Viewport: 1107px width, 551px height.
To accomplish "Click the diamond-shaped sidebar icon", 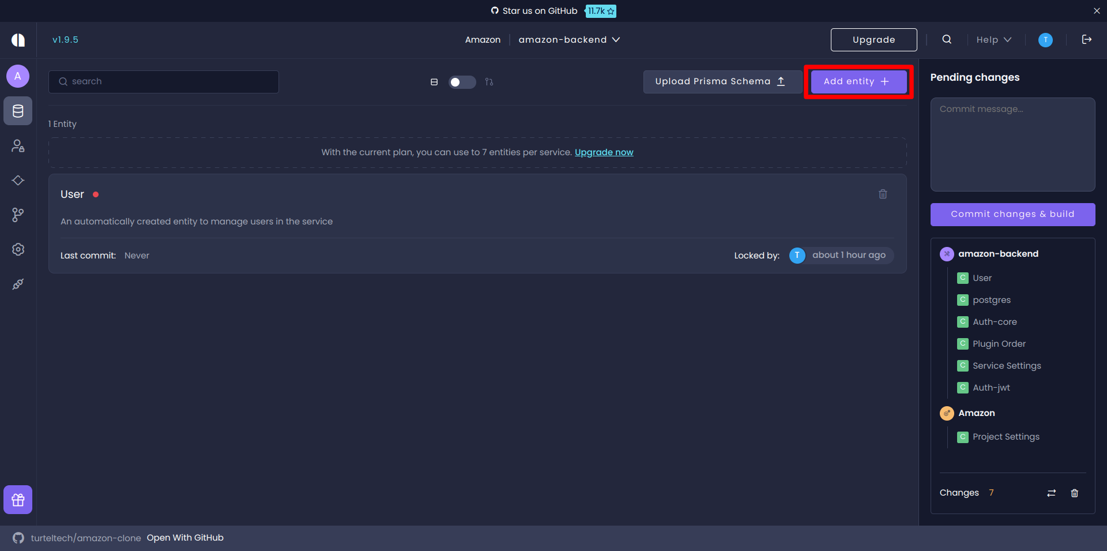I will coord(18,181).
